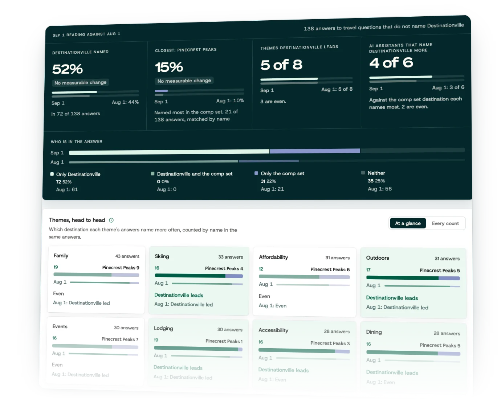Click the "Sep 1 reading against Aug 1" header

pyautogui.click(x=86, y=34)
